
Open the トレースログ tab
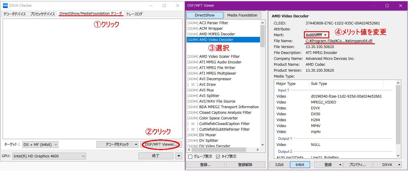pyautogui.click(x=134, y=14)
